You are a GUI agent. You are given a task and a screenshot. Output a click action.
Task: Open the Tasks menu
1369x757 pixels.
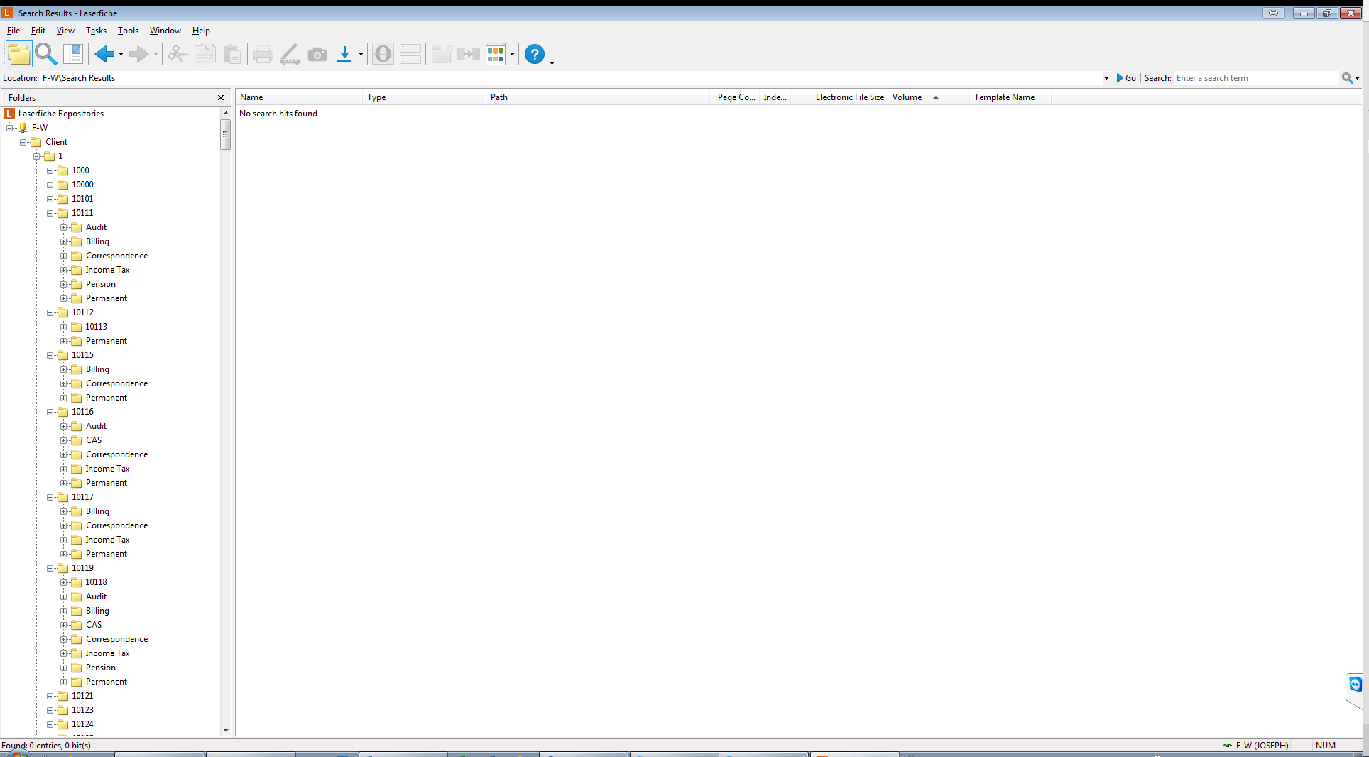click(x=96, y=31)
